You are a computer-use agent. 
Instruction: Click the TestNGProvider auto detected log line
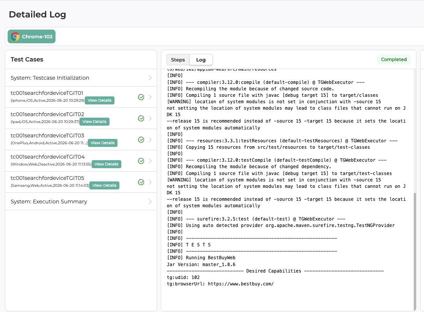pyautogui.click(x=281, y=225)
